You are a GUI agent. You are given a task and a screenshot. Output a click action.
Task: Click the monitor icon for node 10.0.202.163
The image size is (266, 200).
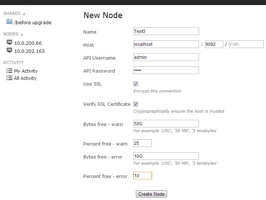(x=9, y=50)
